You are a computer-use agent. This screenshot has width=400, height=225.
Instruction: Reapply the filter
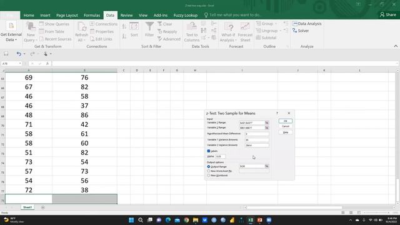pyautogui.click(x=167, y=32)
